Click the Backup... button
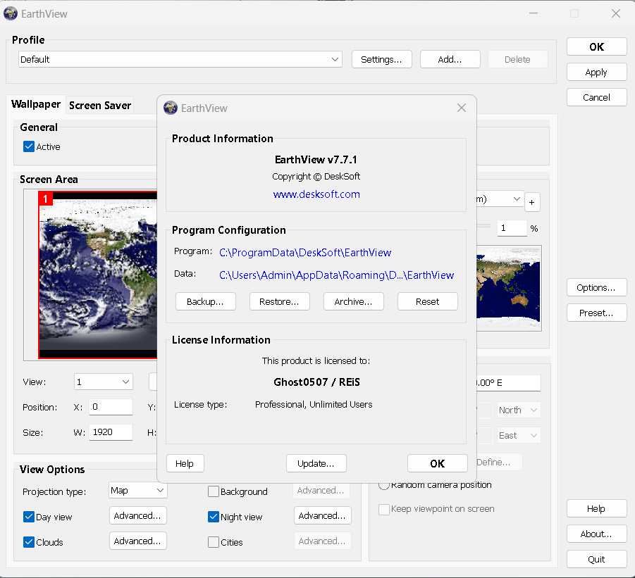Screen dimensions: 635x578 tap(206, 302)
